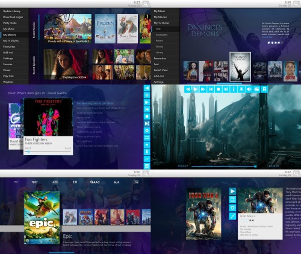Image resolution: width=301 pixels, height=254 pixels.
Task: Click the Foo Fighters album cover
Action: click(x=48, y=117)
